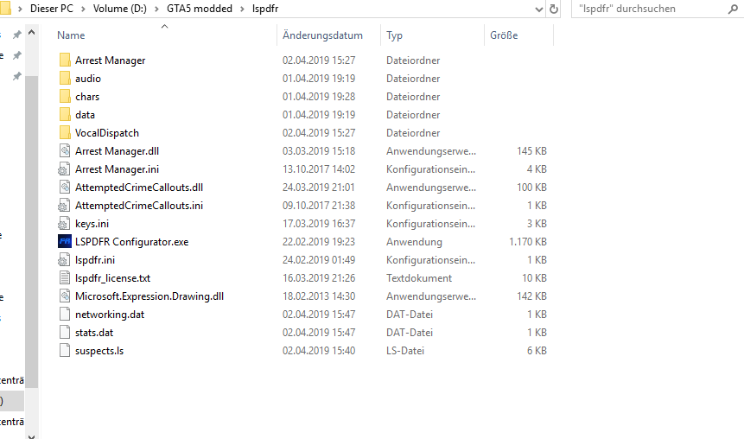Click the bottom pin icon in the quick access sidebar
Screen dimensions: 744x439
pyautogui.click(x=16, y=76)
